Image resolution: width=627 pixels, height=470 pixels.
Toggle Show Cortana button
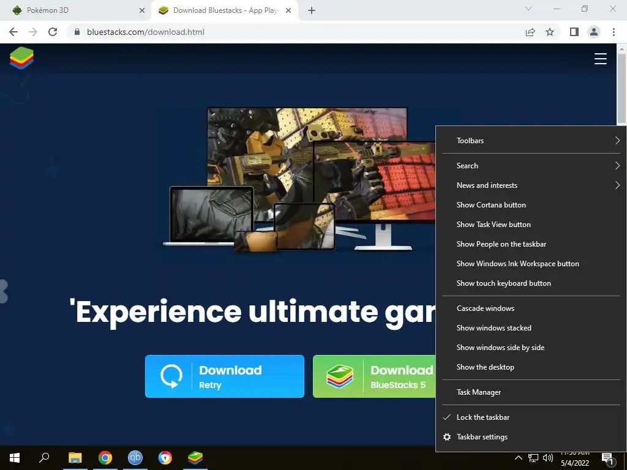531,204
